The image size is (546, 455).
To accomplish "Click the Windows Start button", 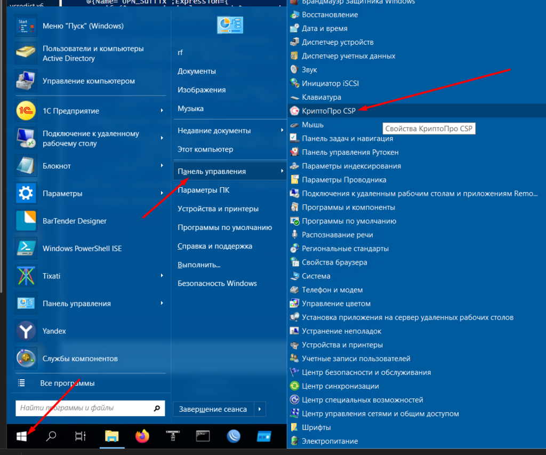I will 21,436.
